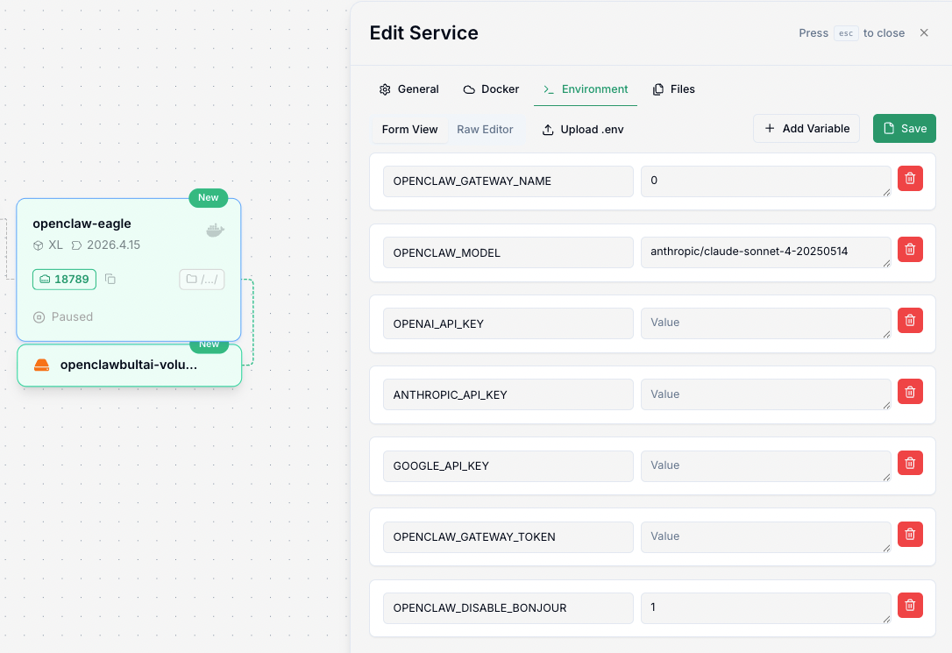Click the ANTHROPIC_API_KEY value field
The height and width of the screenshot is (653, 952).
(x=765, y=394)
